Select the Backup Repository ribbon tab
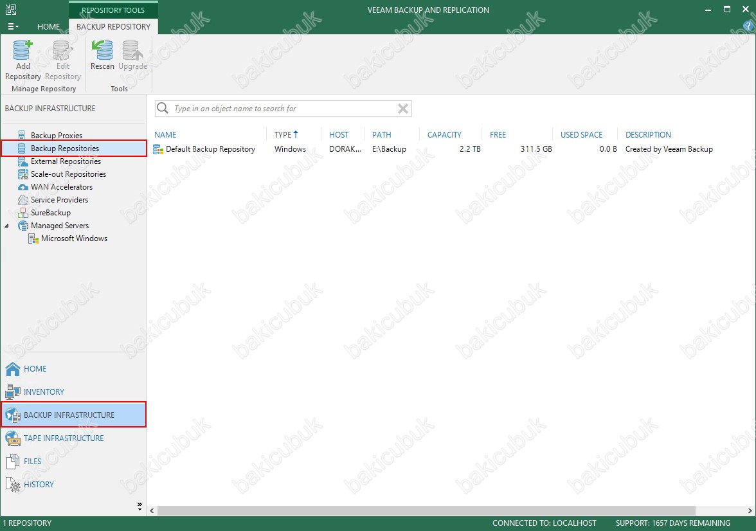The image size is (756, 531). 113,26
